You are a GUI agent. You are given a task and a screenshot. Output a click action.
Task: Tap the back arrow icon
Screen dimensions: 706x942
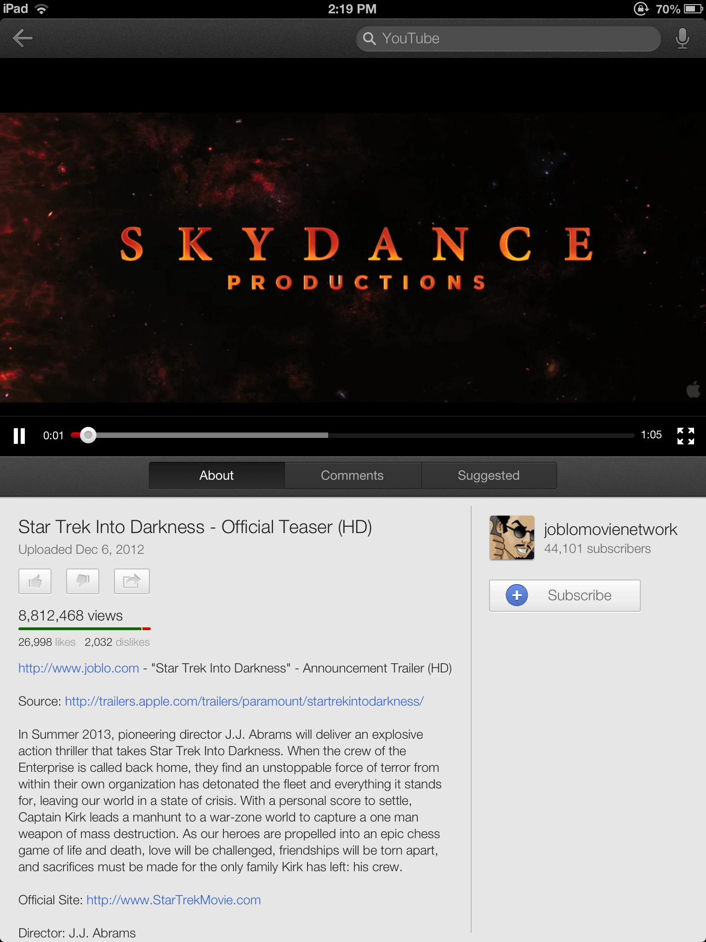point(23,38)
